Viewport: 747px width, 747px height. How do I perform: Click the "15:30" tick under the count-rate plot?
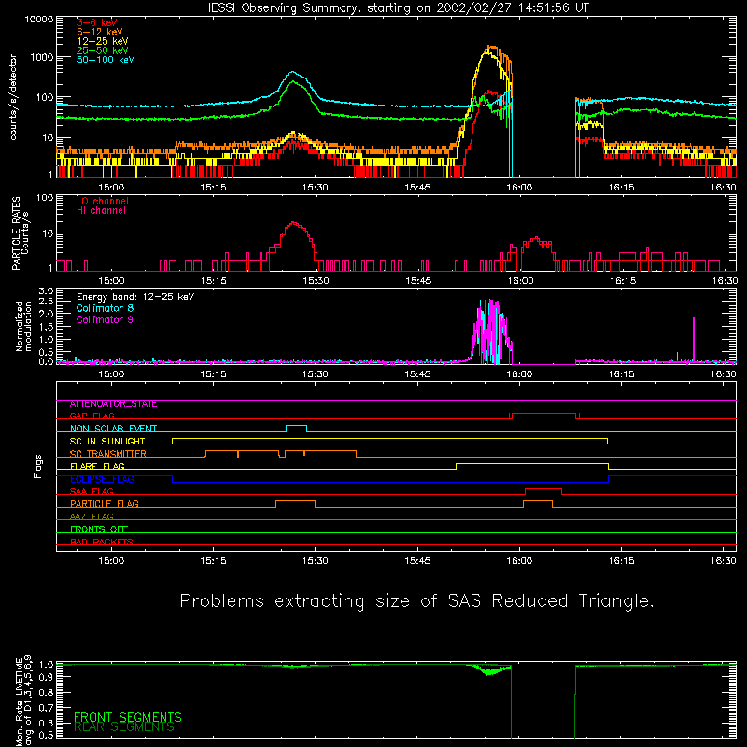pyautogui.click(x=315, y=188)
